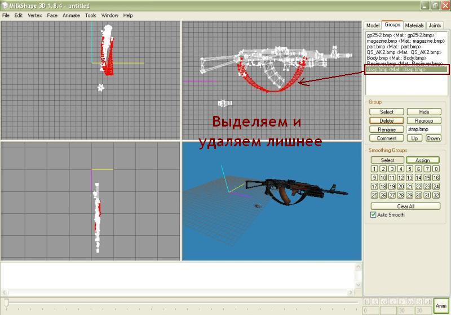Open the Vertex menu

[34, 15]
